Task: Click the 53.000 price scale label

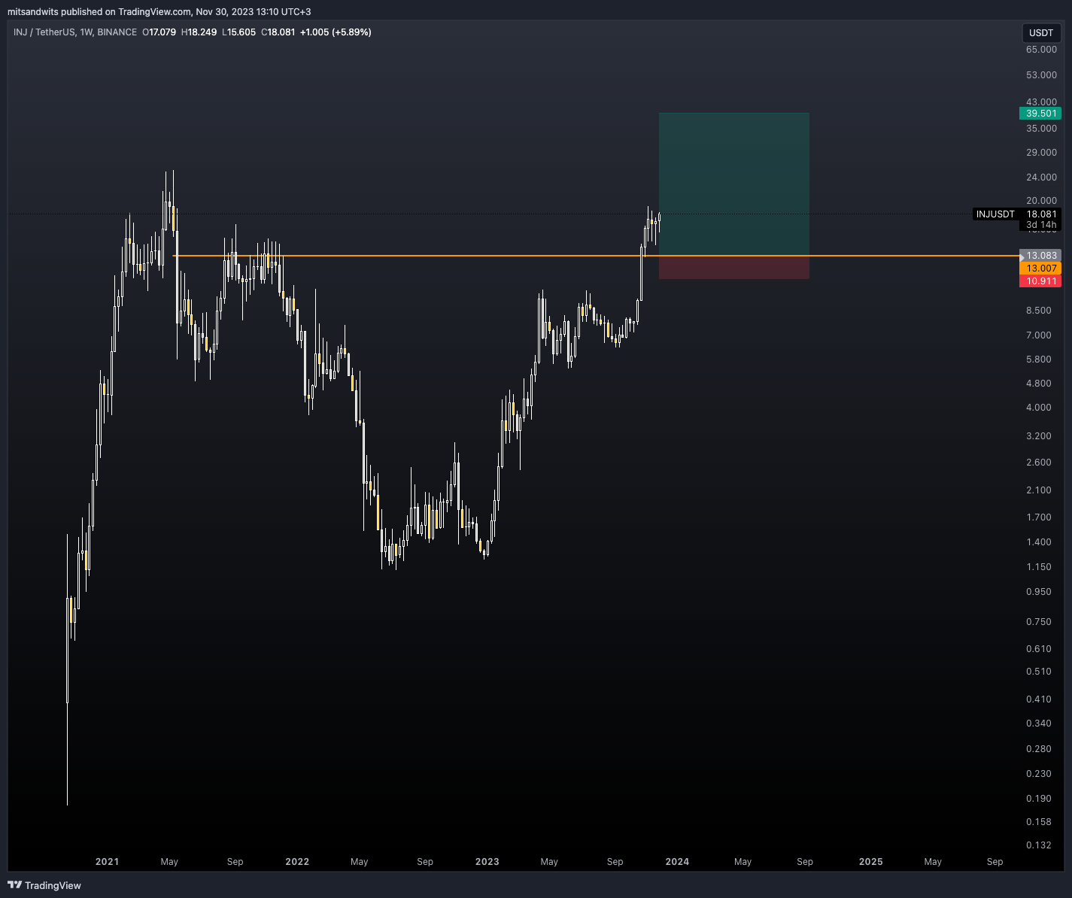Action: 1041,75
